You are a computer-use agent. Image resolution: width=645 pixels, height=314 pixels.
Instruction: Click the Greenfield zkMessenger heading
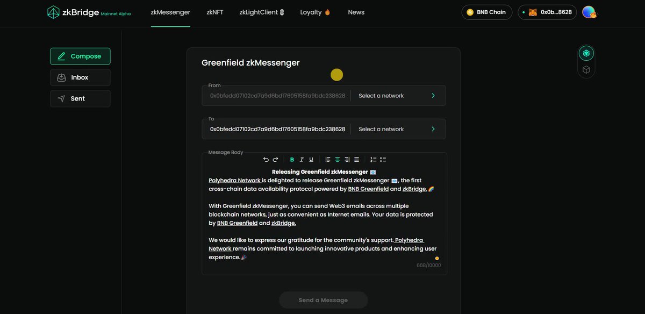(x=250, y=63)
